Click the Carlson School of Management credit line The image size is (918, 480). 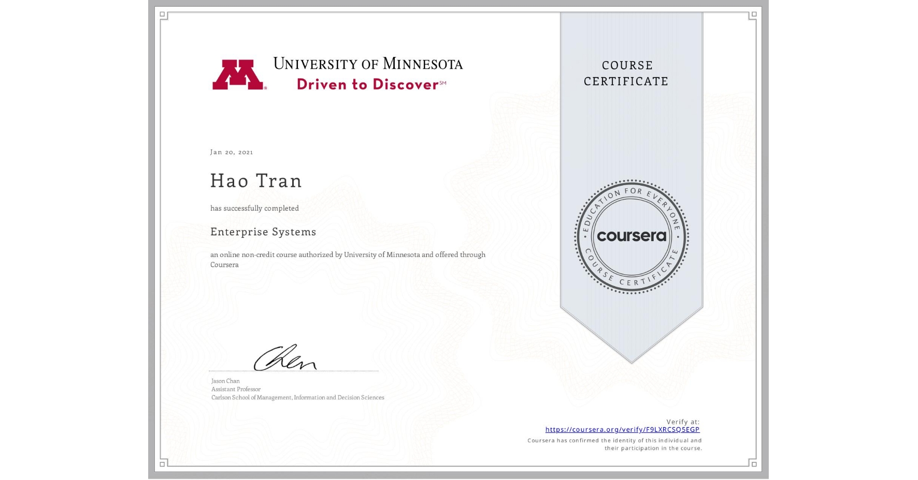pos(297,397)
